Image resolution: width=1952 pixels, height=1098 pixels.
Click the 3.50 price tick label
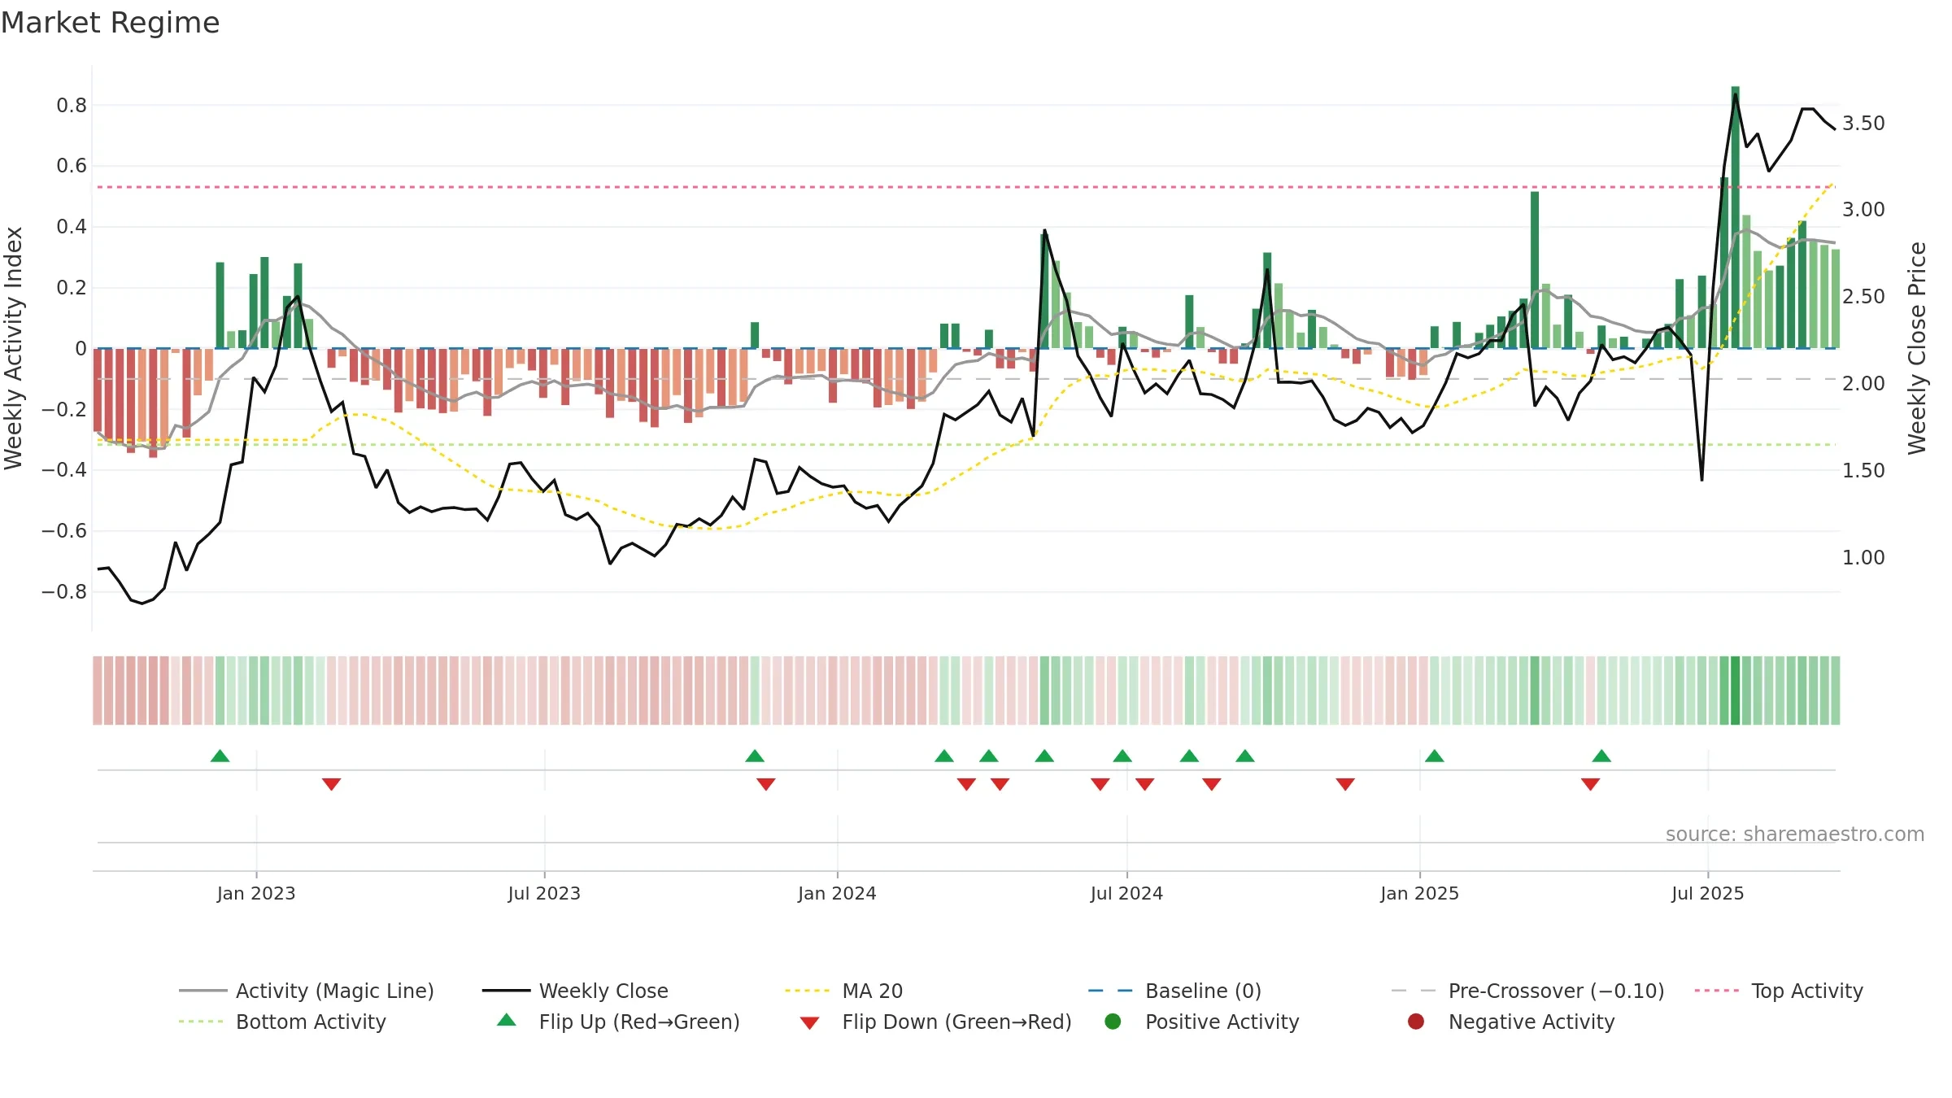click(1863, 123)
